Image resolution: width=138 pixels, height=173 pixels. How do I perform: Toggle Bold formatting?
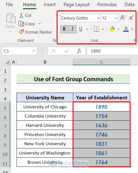64,29
